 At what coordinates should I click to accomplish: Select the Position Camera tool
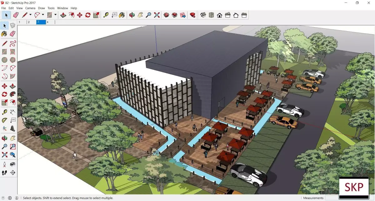(x=4, y=164)
